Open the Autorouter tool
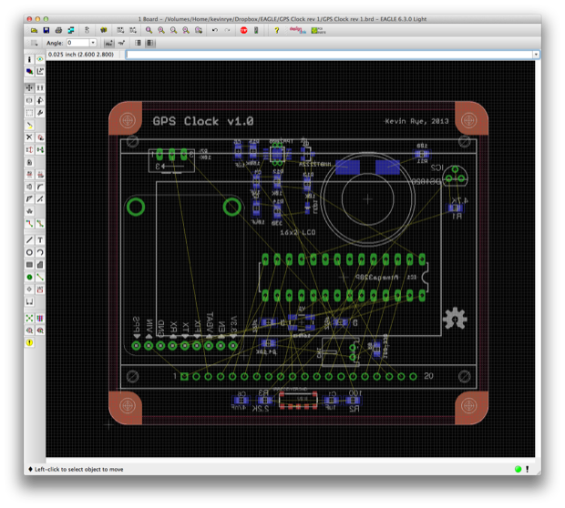Viewport: 565px width, 508px height. [x=40, y=319]
